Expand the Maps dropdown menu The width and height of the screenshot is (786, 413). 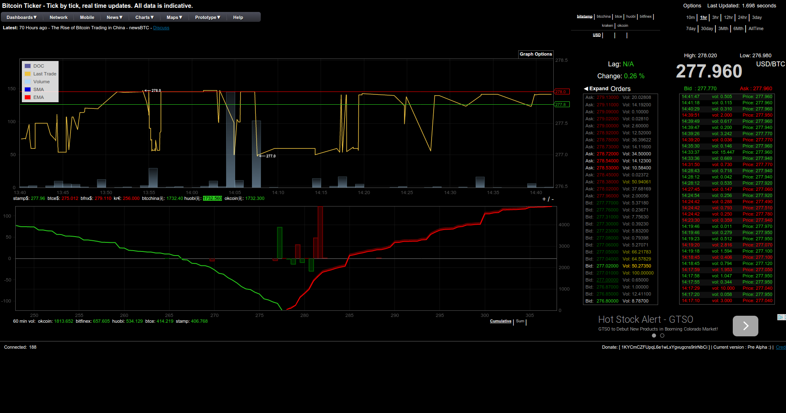(x=174, y=17)
